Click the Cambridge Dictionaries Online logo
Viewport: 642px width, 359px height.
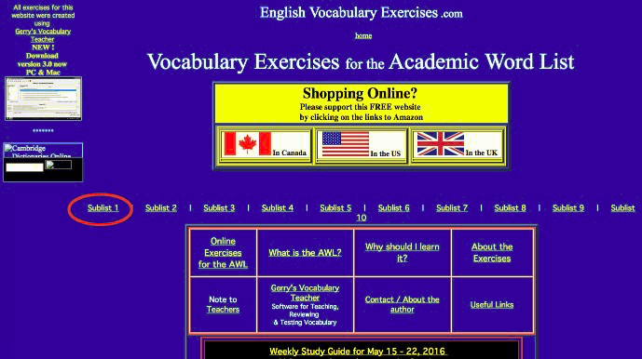point(43,151)
